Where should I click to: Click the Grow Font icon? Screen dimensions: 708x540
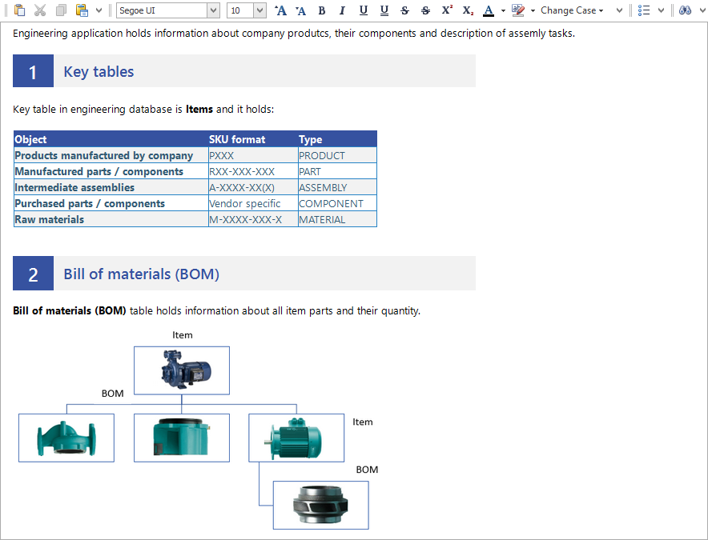[x=280, y=10]
